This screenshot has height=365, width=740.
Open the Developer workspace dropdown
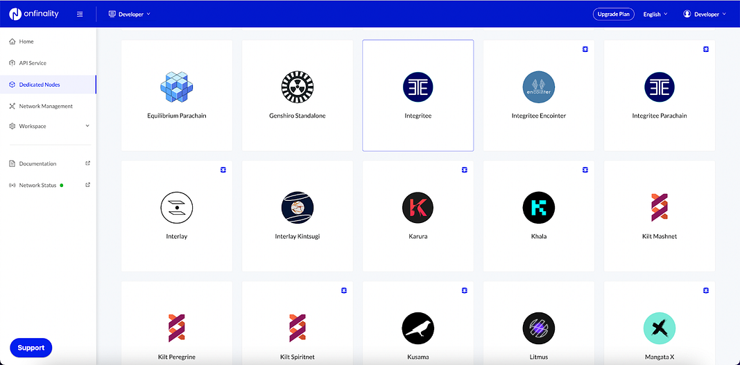coord(129,14)
